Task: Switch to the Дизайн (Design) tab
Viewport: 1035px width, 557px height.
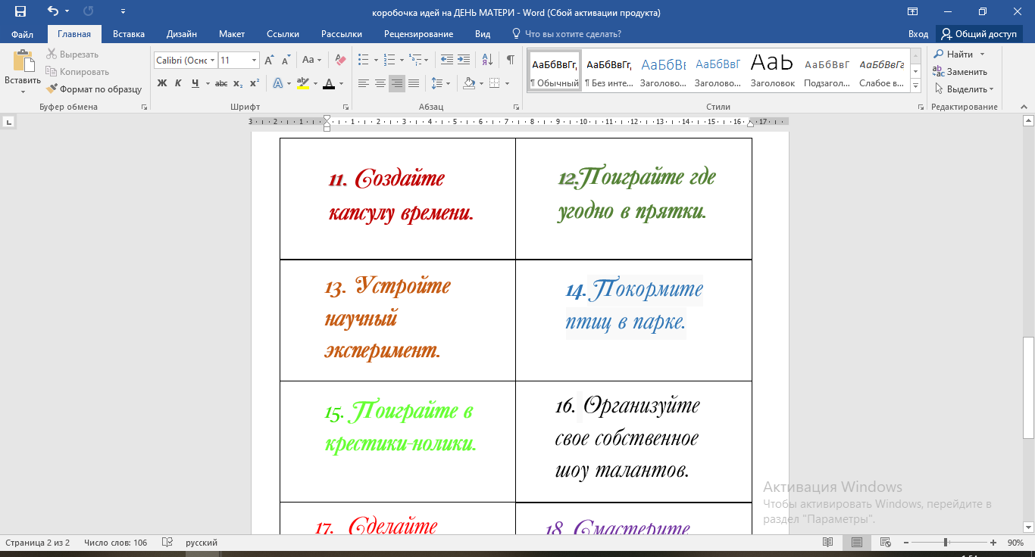Action: (x=182, y=34)
